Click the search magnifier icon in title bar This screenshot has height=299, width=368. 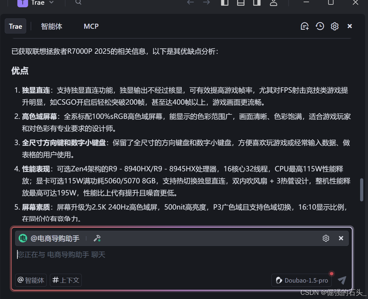click(x=78, y=2)
